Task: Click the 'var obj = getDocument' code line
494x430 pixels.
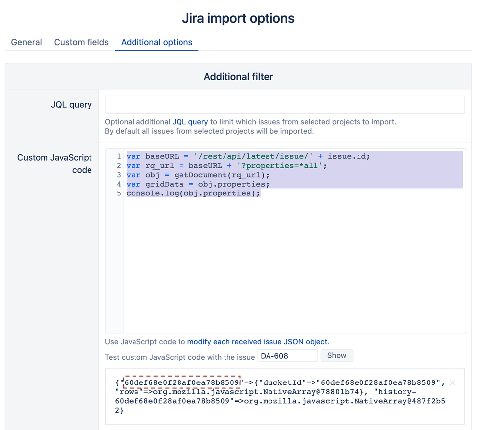Action: [x=198, y=175]
